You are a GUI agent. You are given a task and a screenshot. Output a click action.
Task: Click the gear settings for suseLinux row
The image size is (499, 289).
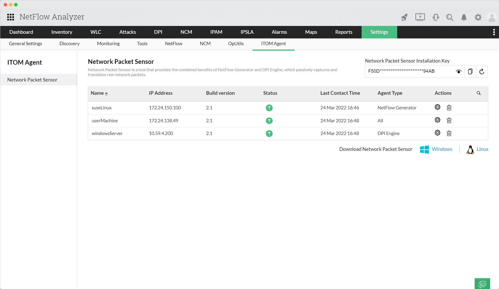pos(437,107)
